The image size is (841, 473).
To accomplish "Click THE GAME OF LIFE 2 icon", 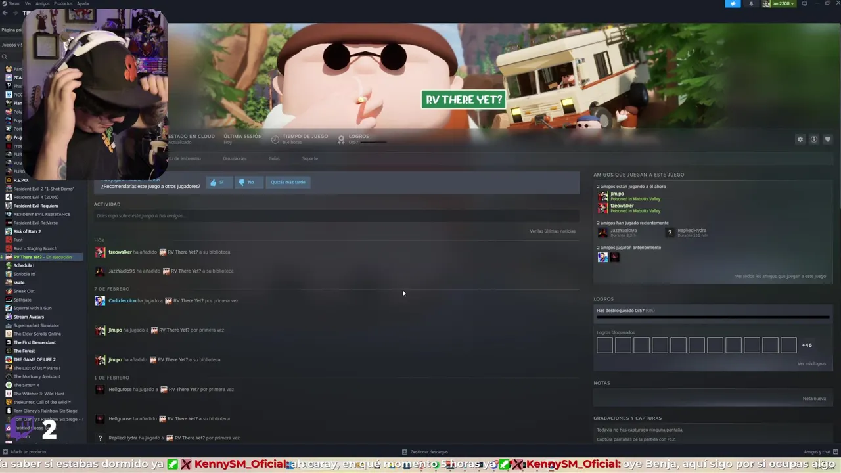I will tap(9, 359).
